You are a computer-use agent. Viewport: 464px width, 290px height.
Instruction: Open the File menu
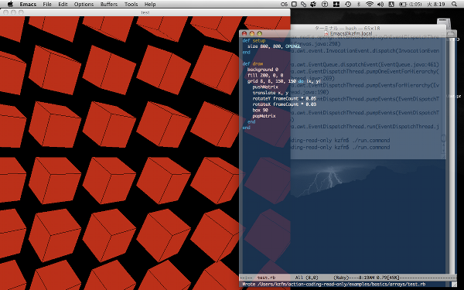click(47, 4)
